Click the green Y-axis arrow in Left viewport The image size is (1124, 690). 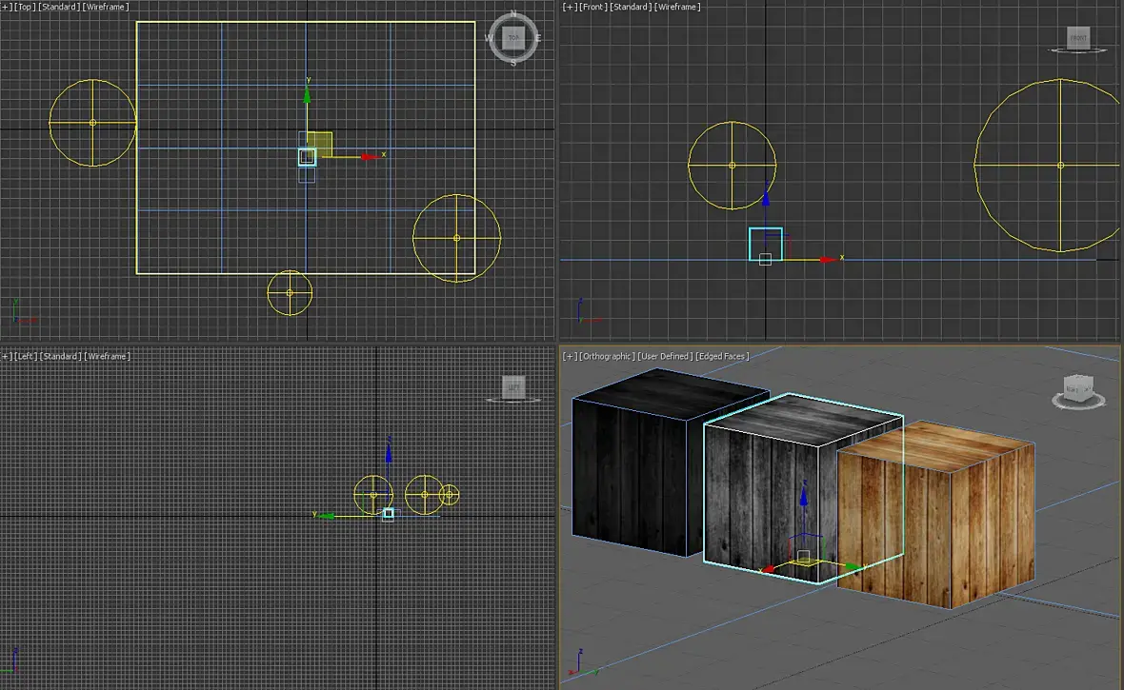pos(327,515)
